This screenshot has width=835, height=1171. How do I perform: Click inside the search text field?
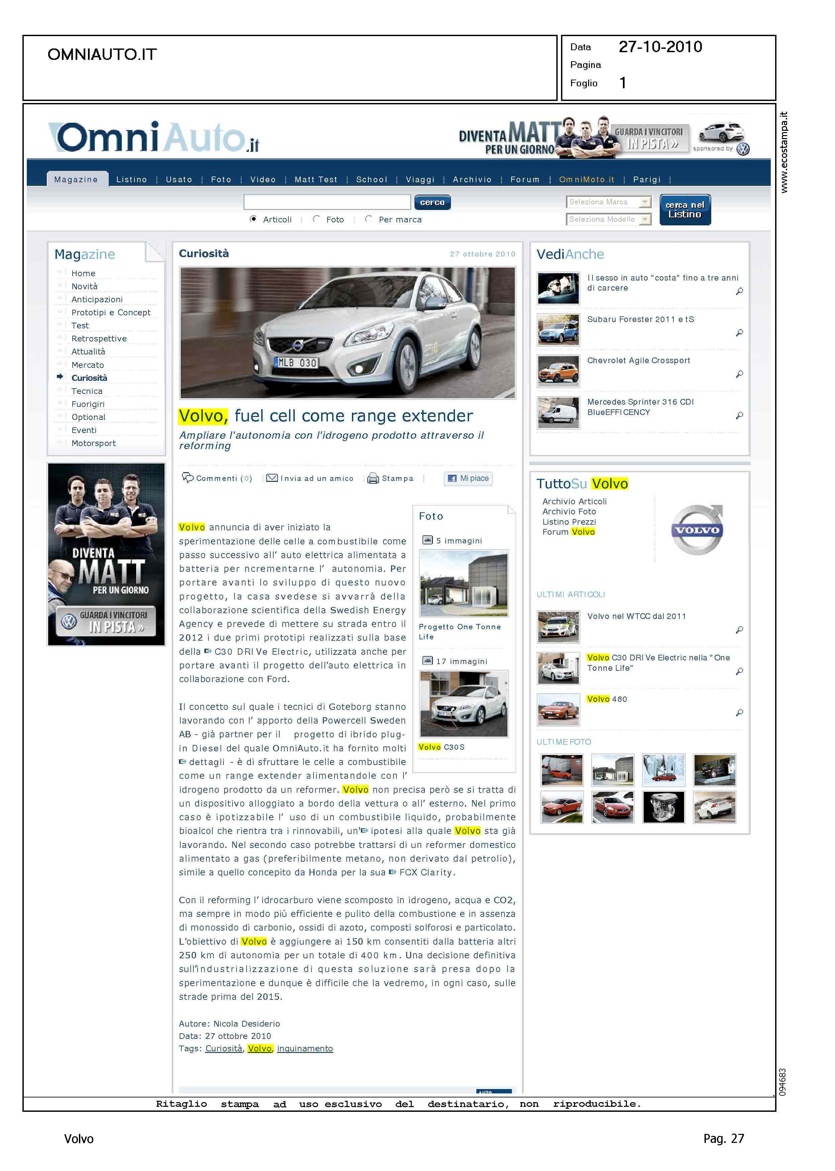(327, 202)
